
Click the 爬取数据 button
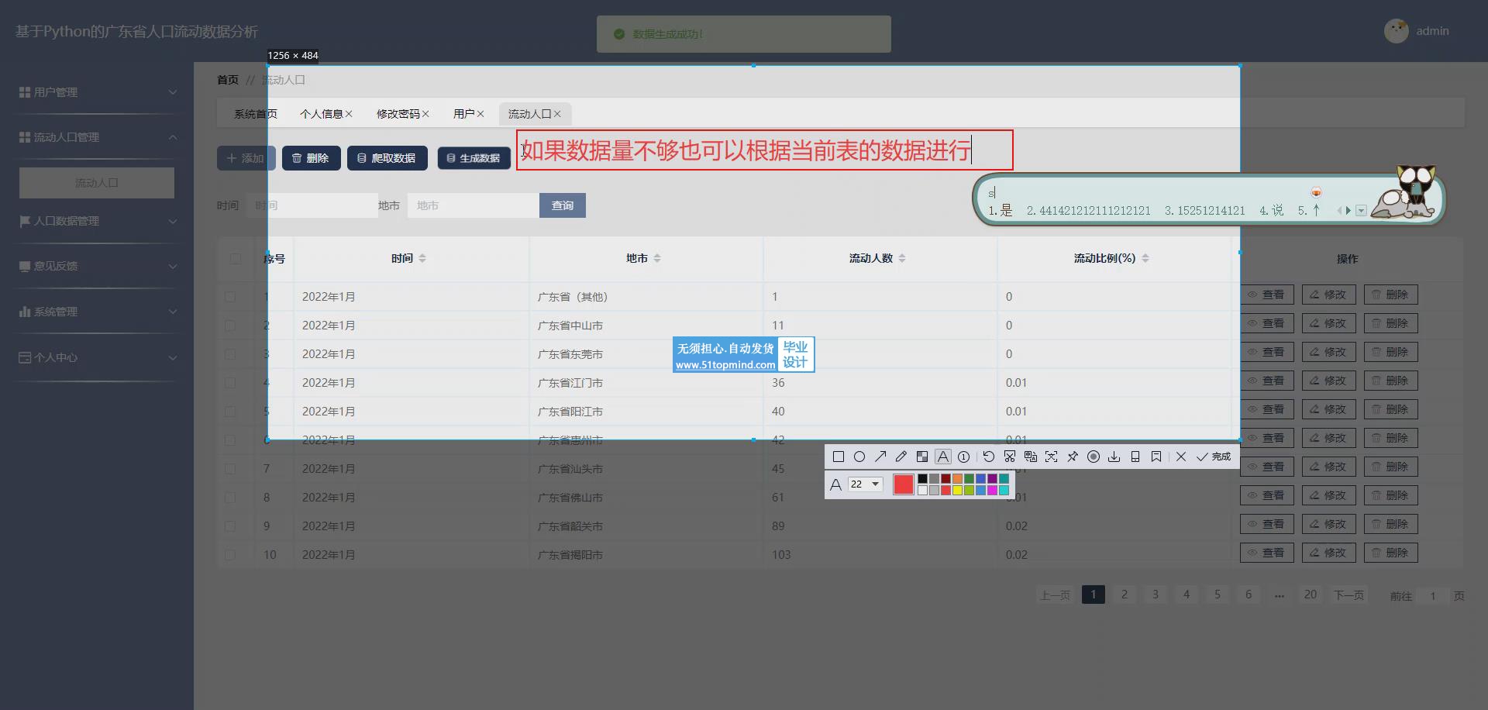[x=387, y=158]
